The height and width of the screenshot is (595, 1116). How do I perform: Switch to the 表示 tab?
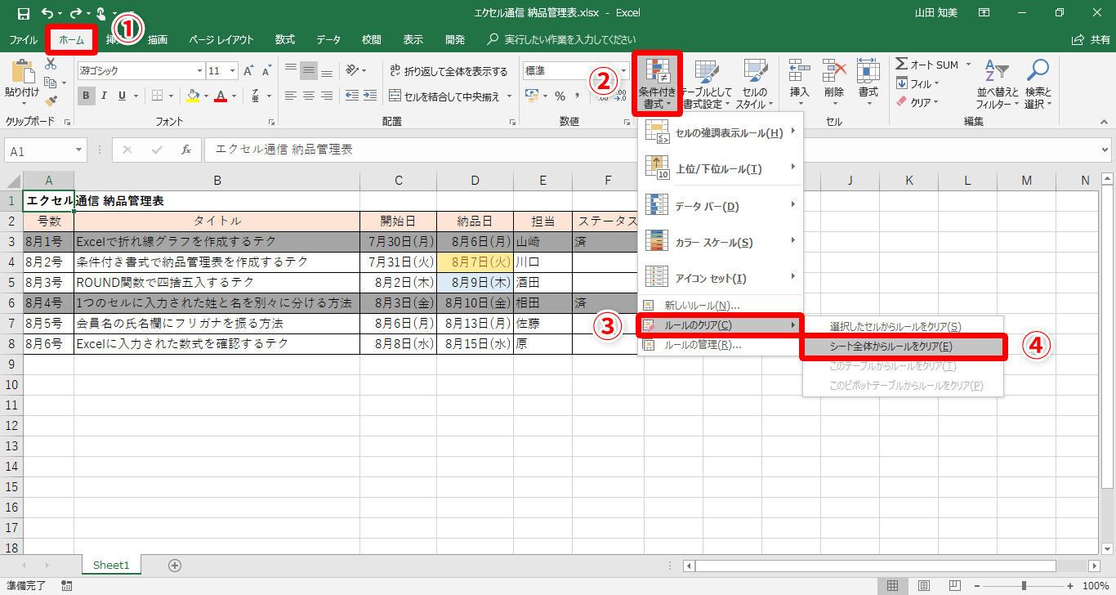coord(413,39)
